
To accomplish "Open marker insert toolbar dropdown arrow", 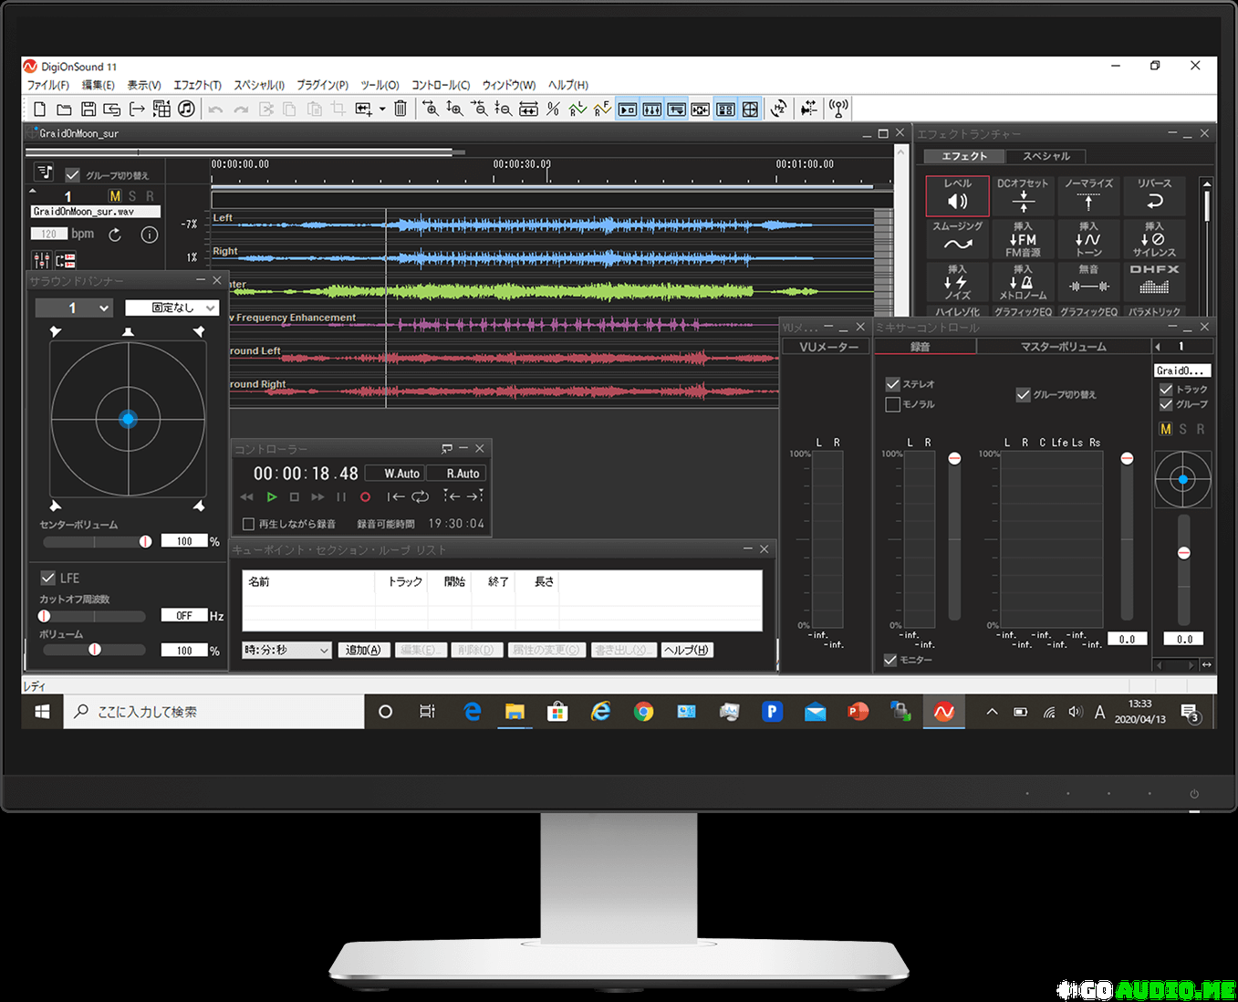I will pyautogui.click(x=382, y=110).
